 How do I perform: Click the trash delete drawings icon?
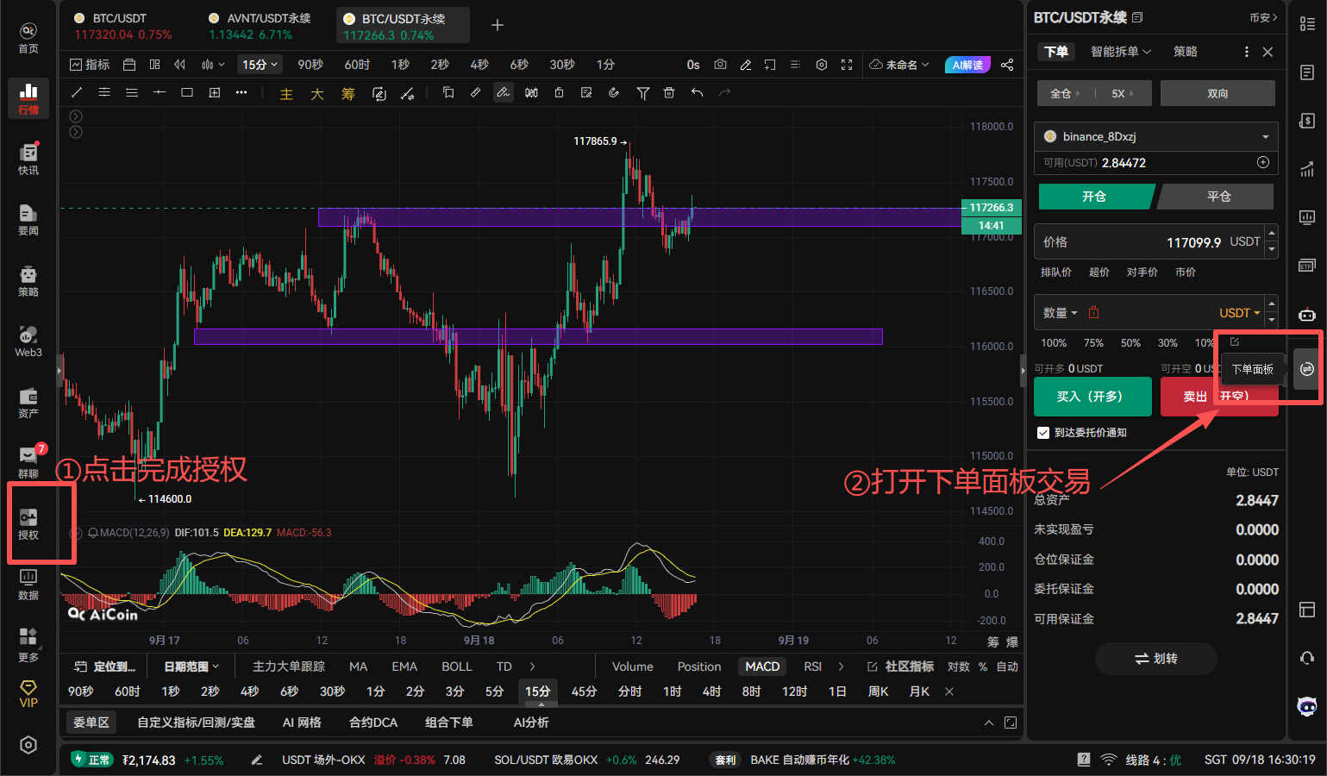669,92
